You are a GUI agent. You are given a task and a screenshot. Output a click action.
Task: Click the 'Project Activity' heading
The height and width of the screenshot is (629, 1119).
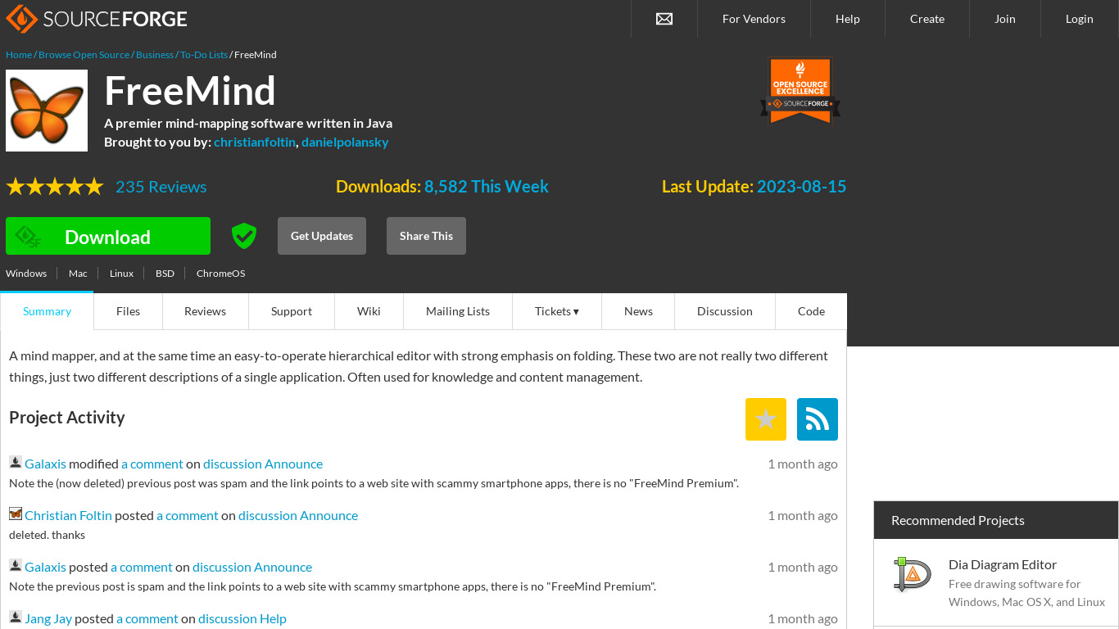(67, 418)
